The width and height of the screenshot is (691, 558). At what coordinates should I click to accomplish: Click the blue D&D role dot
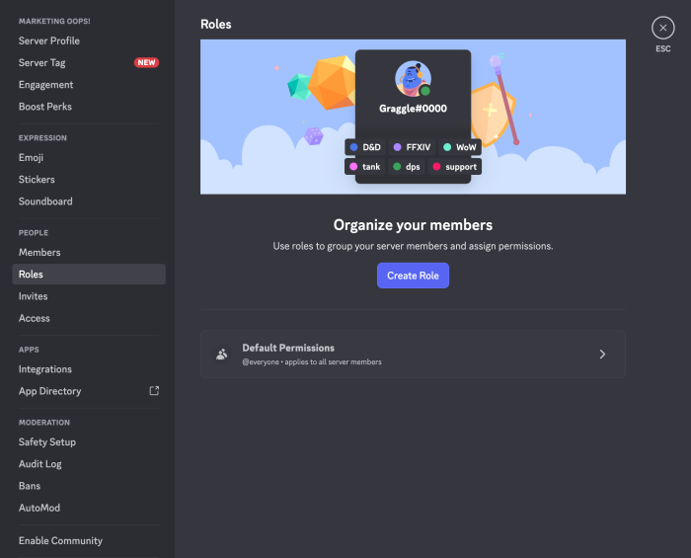354,147
